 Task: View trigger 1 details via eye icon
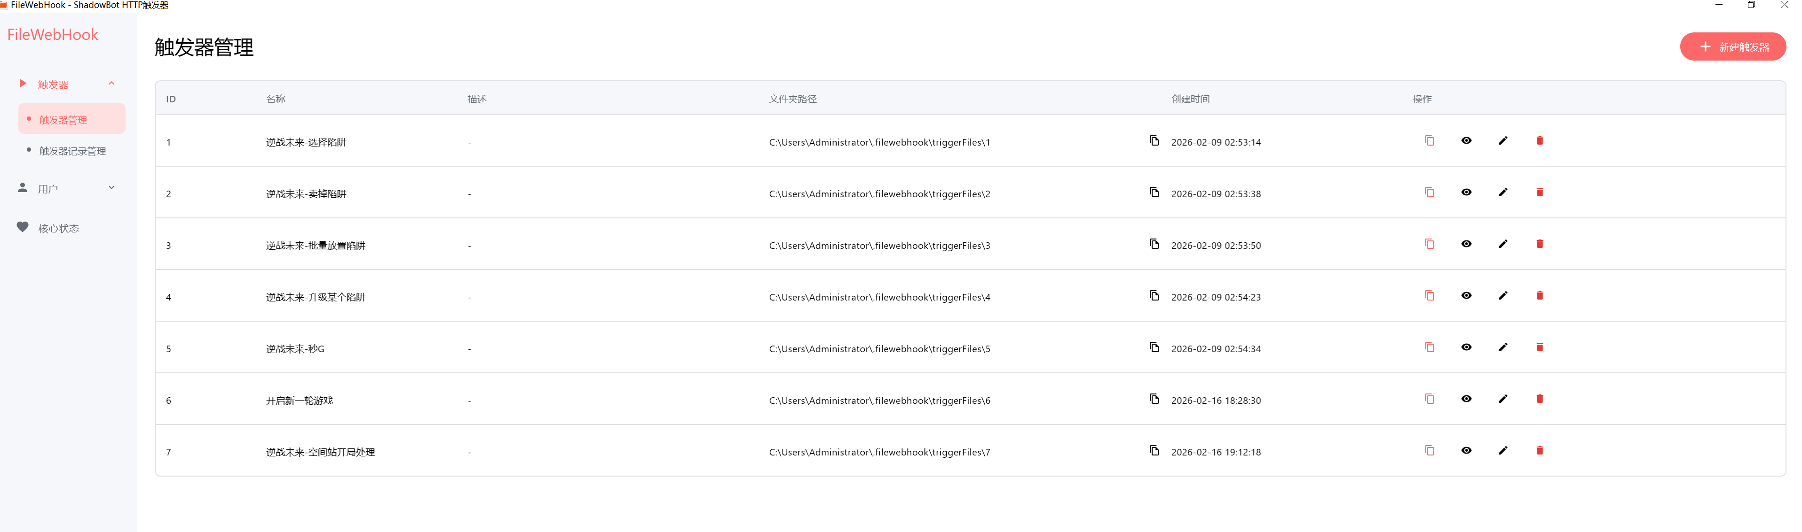pos(1466,141)
